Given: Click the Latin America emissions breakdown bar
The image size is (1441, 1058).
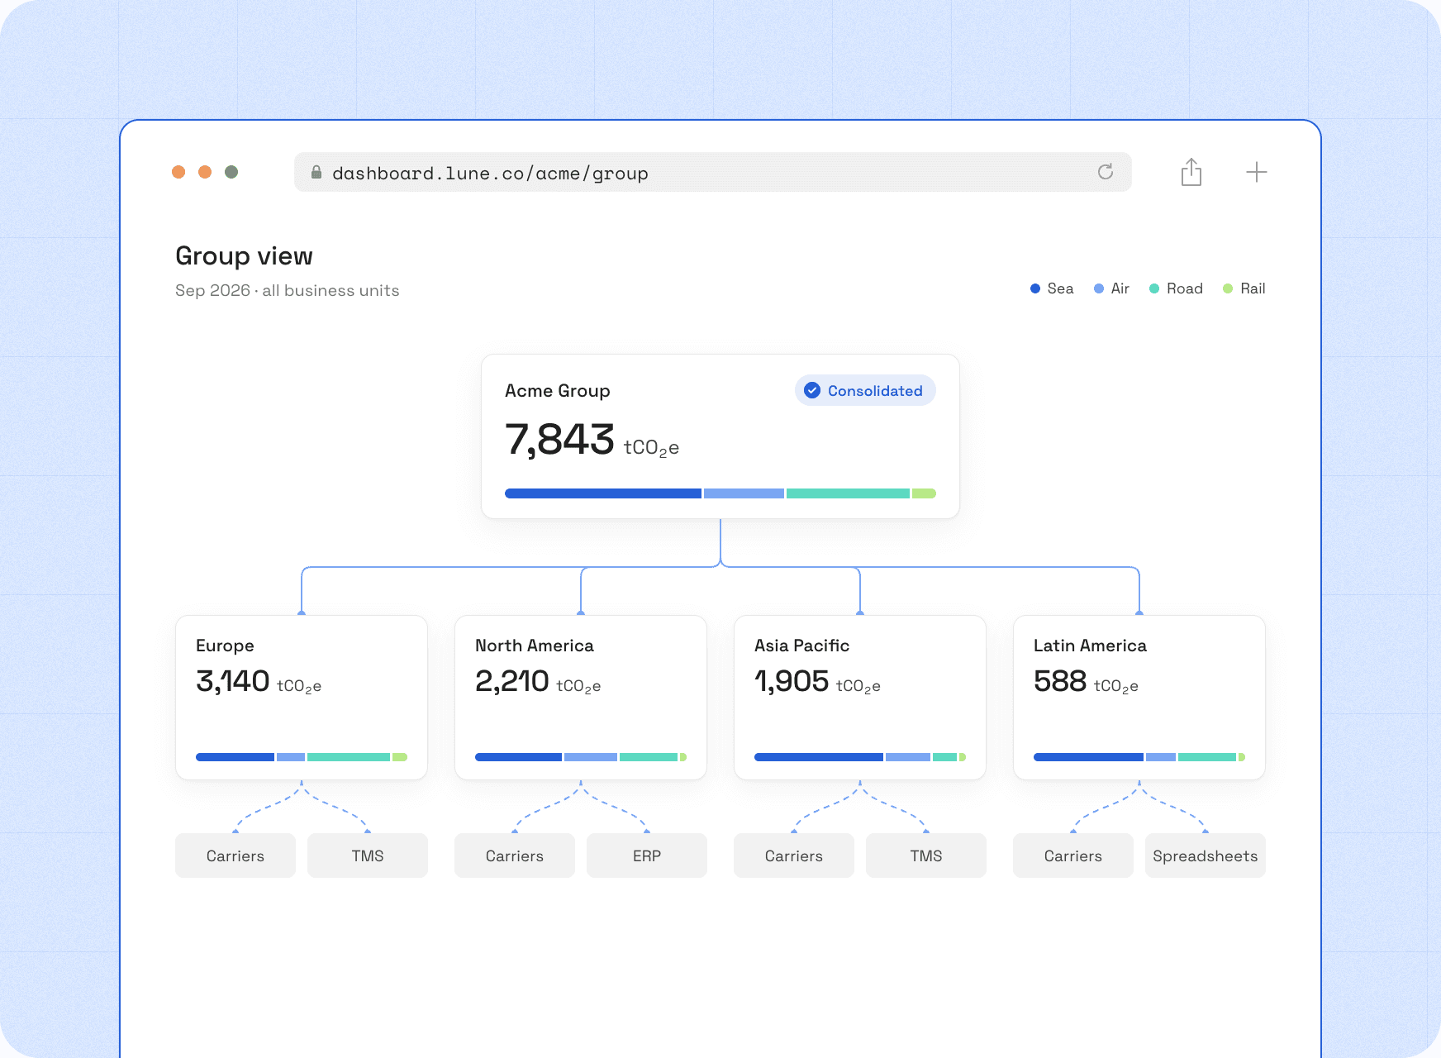Looking at the screenshot, I should click(x=1139, y=757).
